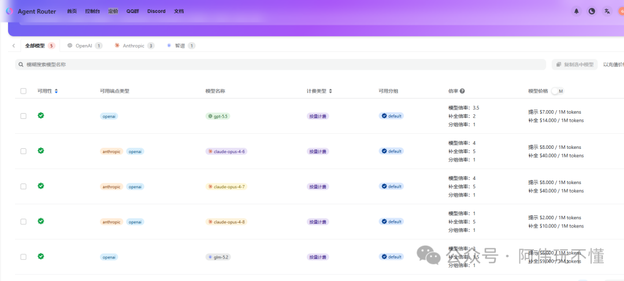
Task: Click the 补全 $14.000 / 1M tokens price
Action: coord(556,121)
